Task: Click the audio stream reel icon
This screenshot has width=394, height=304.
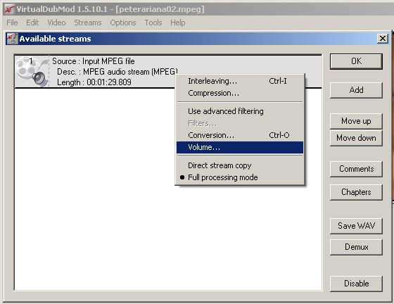Action: coord(32,71)
